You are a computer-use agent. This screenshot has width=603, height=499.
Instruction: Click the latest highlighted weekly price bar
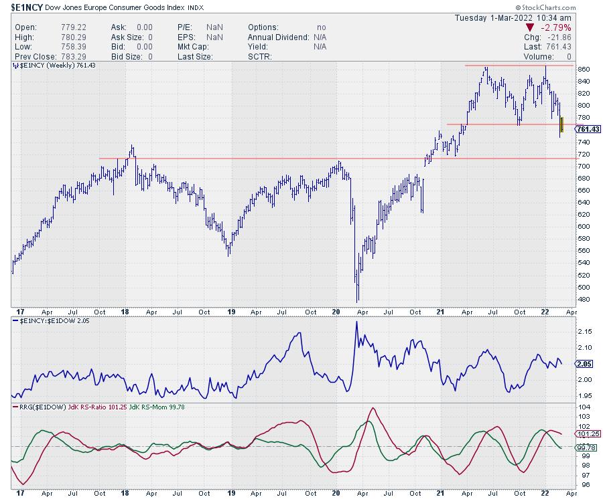click(x=561, y=125)
